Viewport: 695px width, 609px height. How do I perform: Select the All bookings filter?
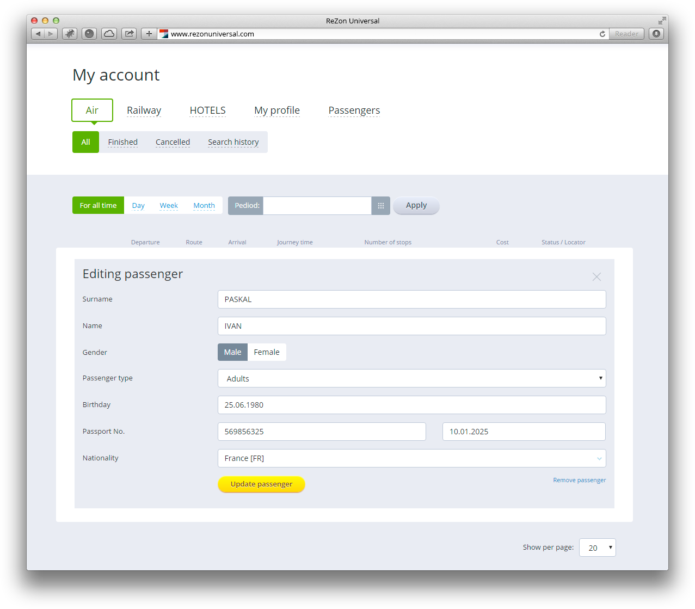point(85,142)
